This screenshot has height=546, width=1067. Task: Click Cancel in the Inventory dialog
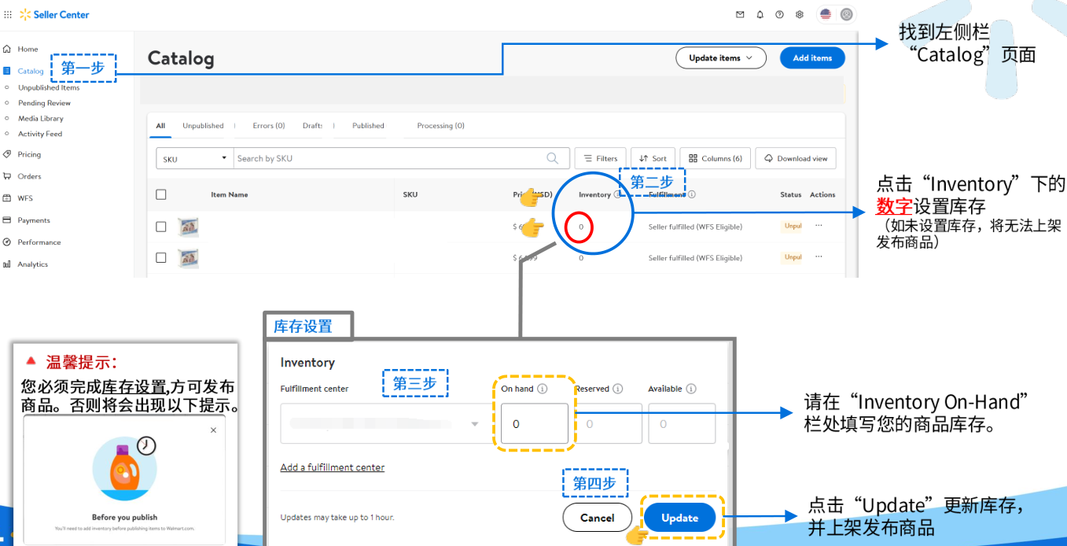pos(598,518)
